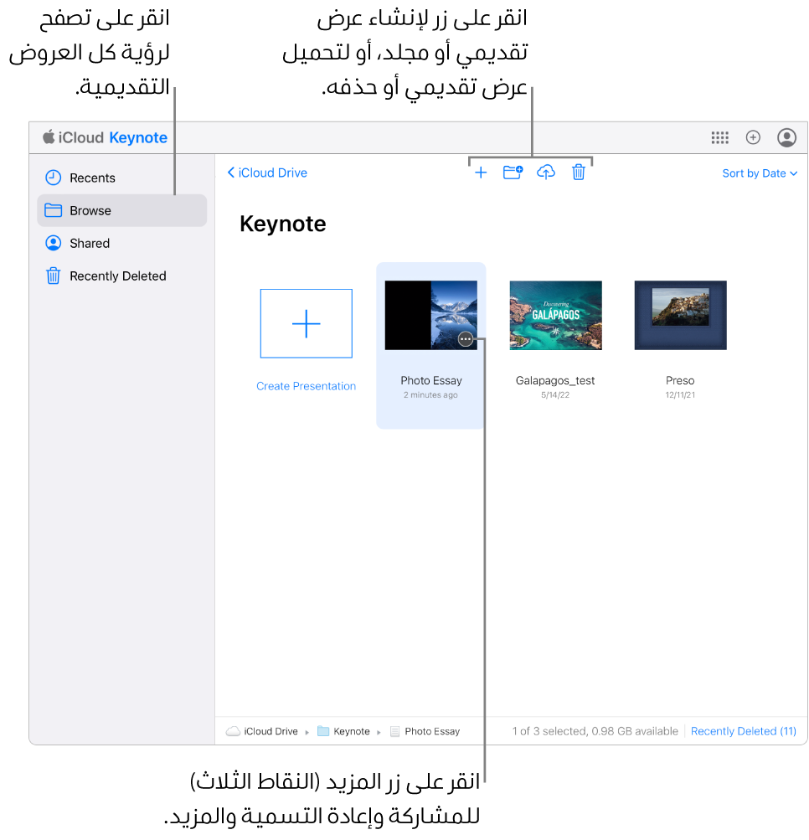The width and height of the screenshot is (809, 840).
Task: Go back to iCloud Drive
Action: [267, 173]
